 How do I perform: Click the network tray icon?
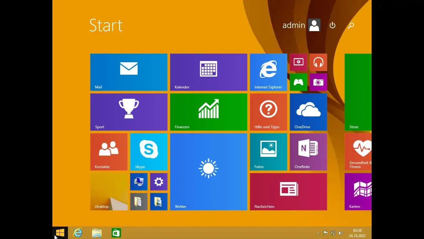(x=333, y=233)
